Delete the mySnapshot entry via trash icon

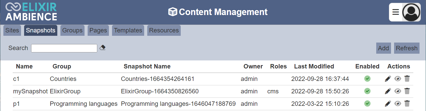pos(407,91)
